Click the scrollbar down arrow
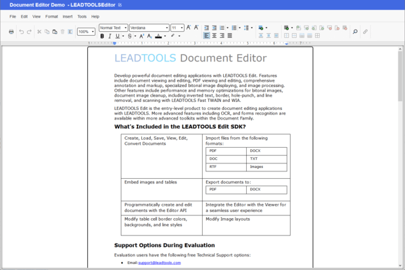The image size is (405, 270). click(x=400, y=266)
